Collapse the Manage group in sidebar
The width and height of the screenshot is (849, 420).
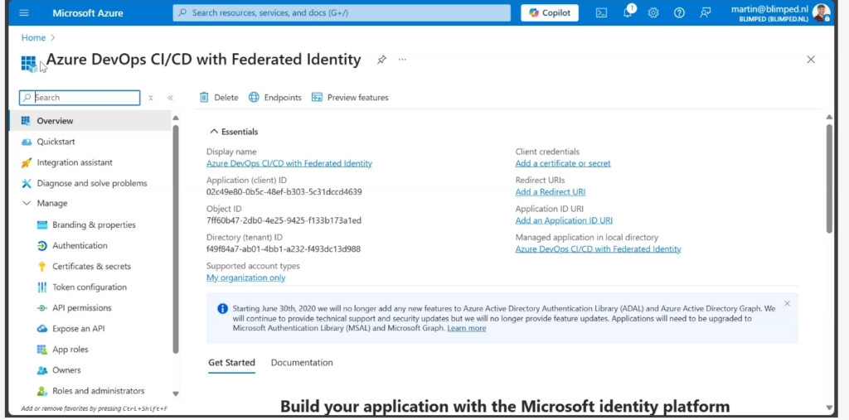point(26,204)
